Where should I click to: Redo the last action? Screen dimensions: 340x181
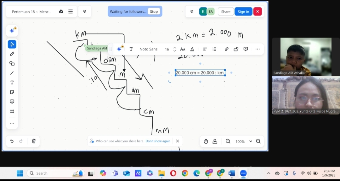point(21,141)
